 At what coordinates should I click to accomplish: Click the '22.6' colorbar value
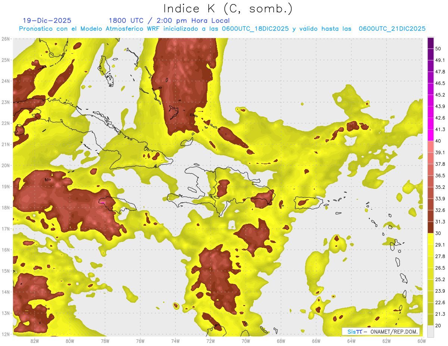tap(440, 303)
